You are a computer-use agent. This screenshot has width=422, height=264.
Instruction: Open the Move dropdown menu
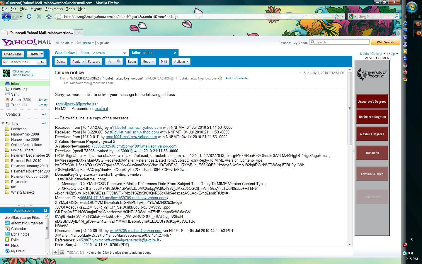pyautogui.click(x=148, y=62)
